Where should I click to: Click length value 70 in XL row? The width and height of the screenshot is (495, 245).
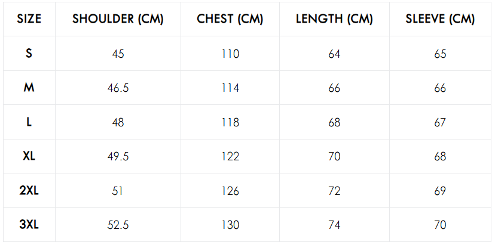[334, 157]
